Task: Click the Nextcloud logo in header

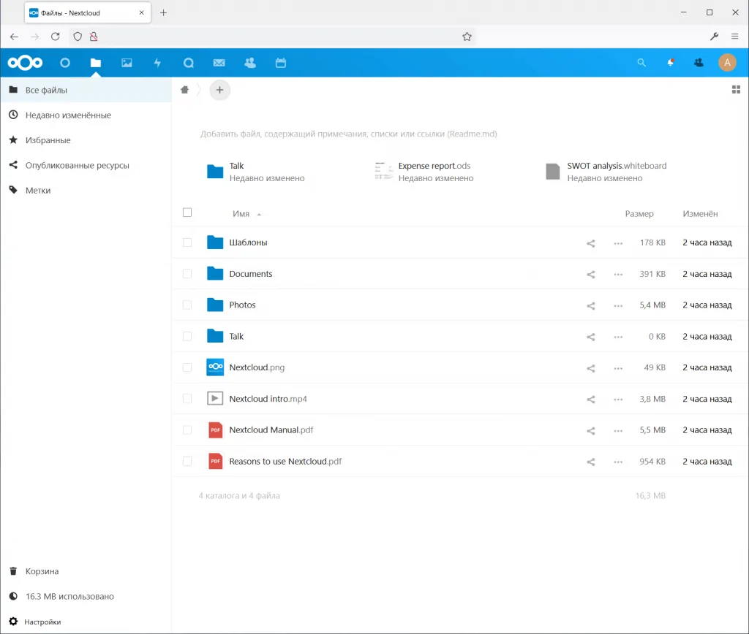Action: click(25, 63)
